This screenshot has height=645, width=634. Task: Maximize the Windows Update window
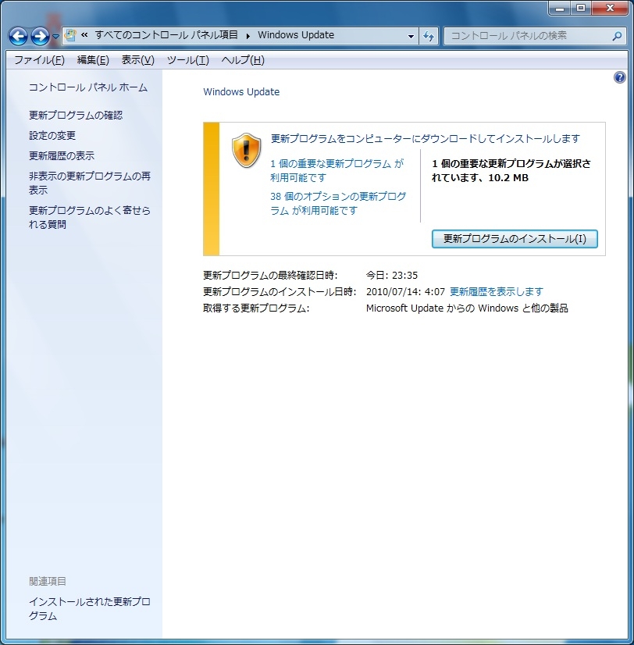pyautogui.click(x=580, y=9)
